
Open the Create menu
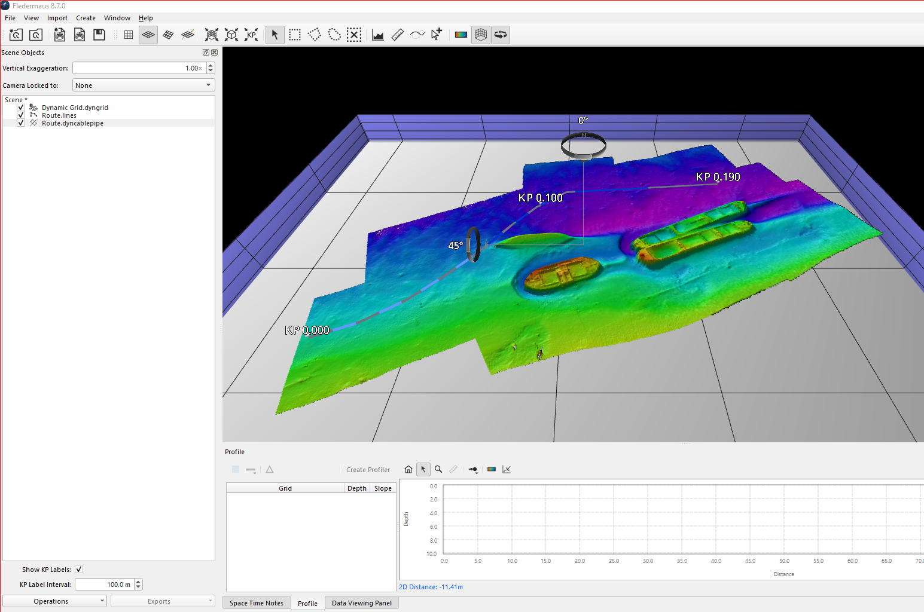pos(86,18)
